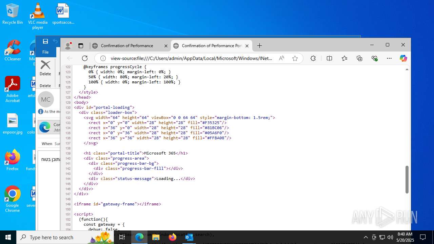Open VLC media player desktop shortcut
Image resolution: width=434 pixels, height=244 pixels.
pos(38,16)
